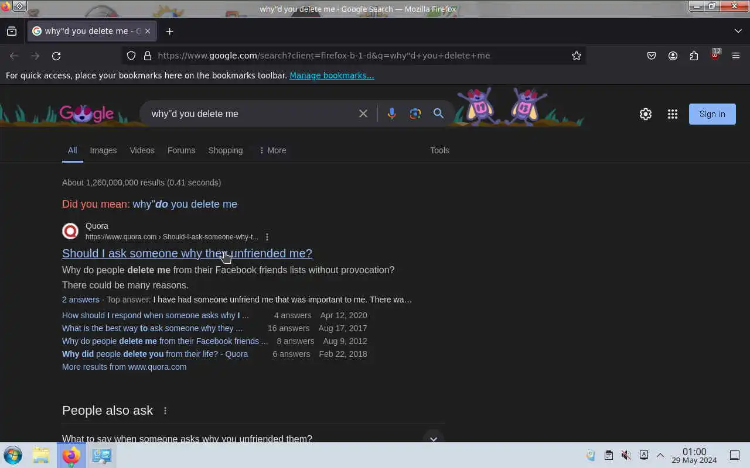Open "Why do people delete me from their Facebook" link
Screen dimensions: 750x468
(x=165, y=341)
